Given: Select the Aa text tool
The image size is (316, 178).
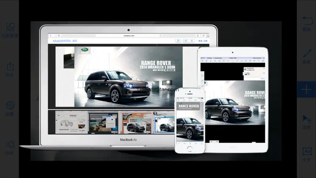Looking at the screenshot, I should point(307,151).
